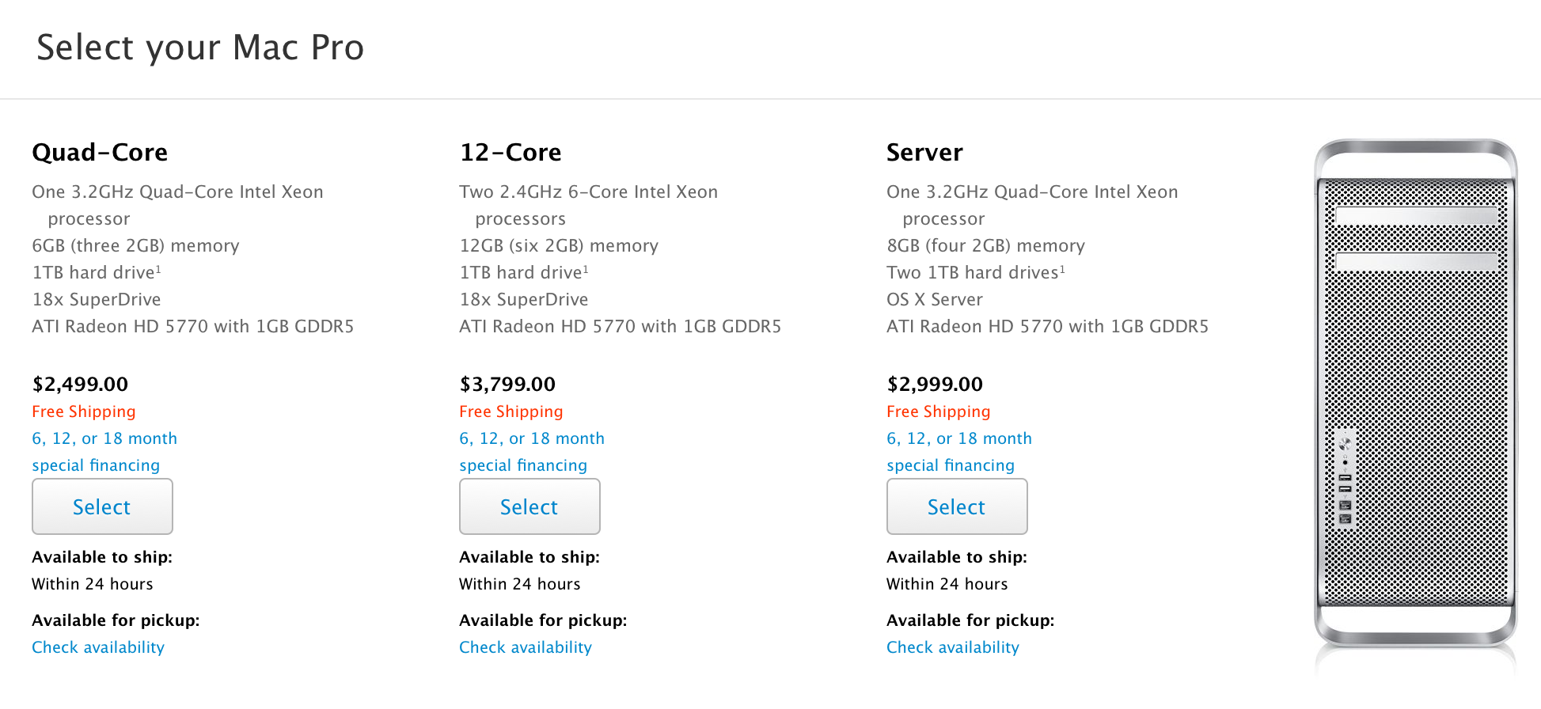Click the $3,799.00 price of 12-Core

[x=507, y=384]
